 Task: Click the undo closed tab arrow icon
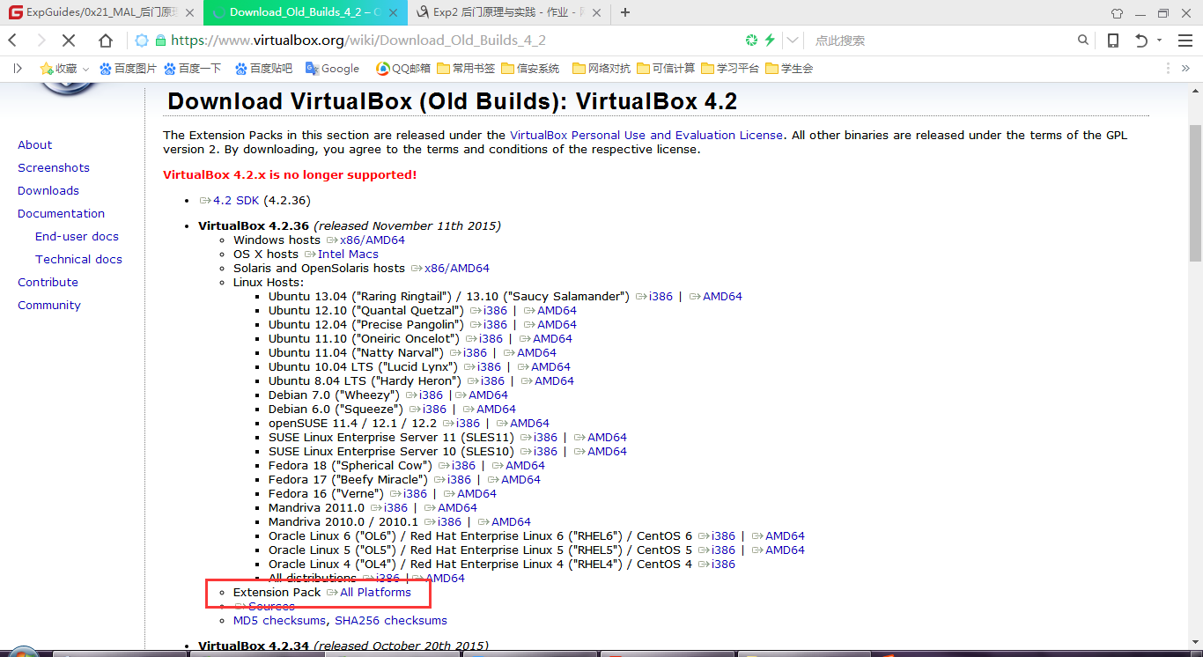[1141, 41]
